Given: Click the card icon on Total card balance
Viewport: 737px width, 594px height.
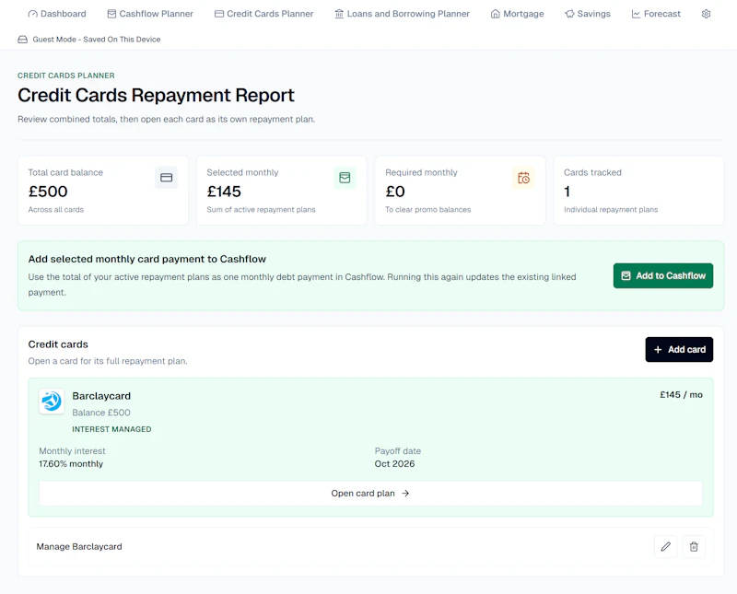Looking at the screenshot, I should (x=167, y=178).
